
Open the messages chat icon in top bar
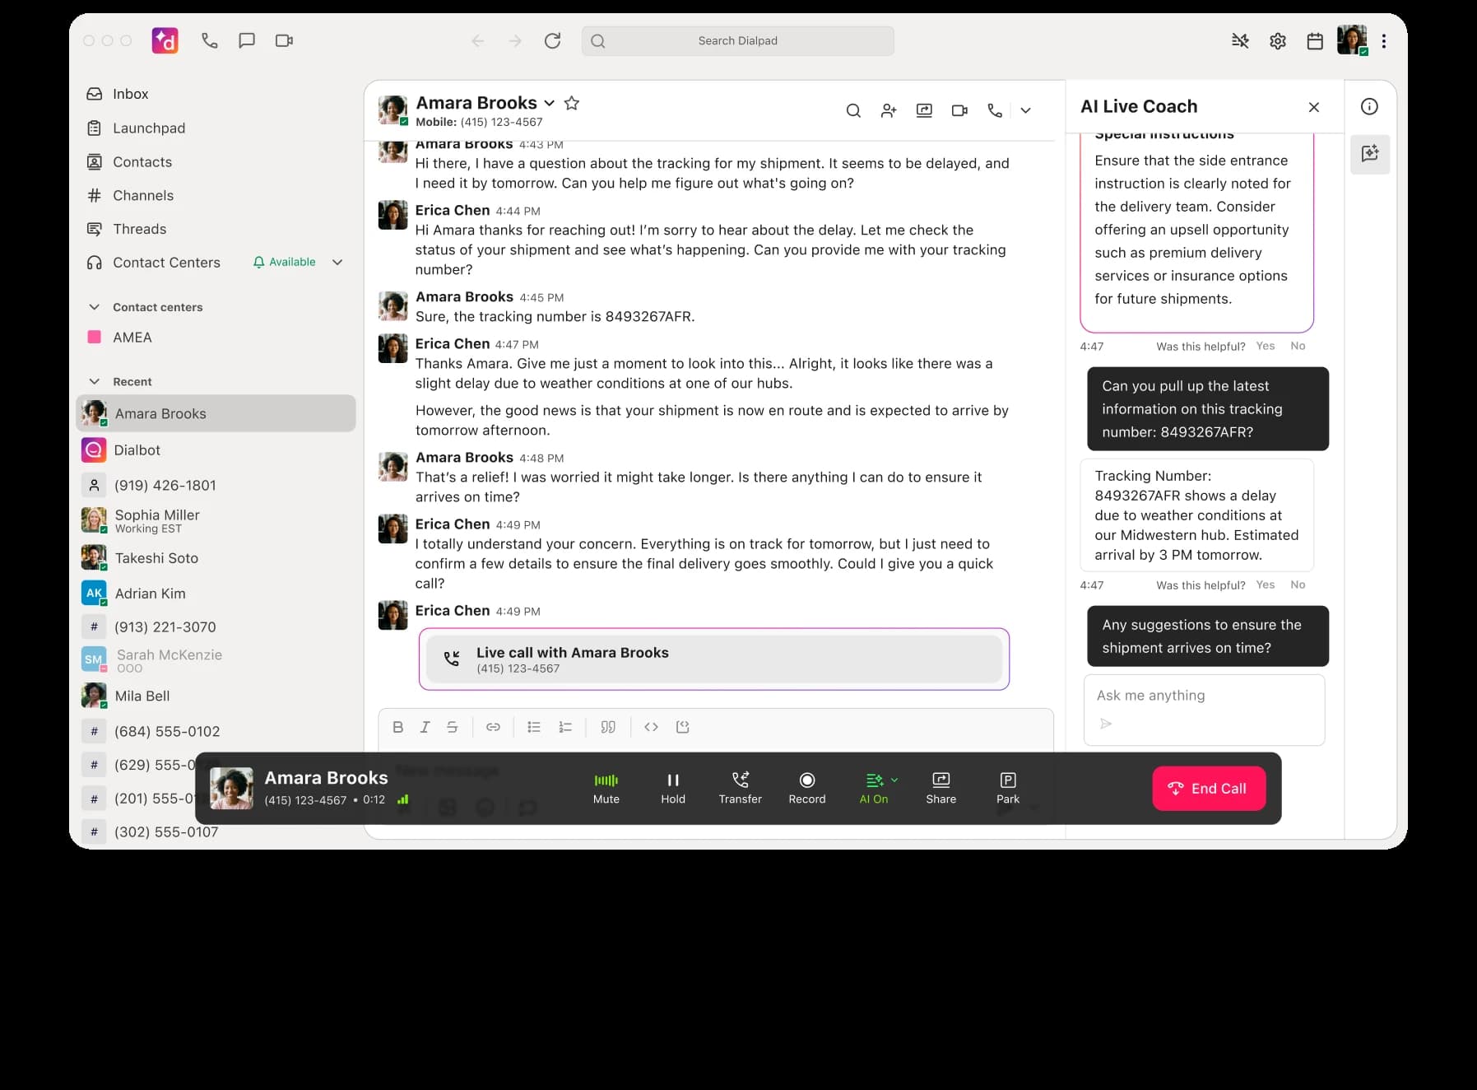[247, 40]
